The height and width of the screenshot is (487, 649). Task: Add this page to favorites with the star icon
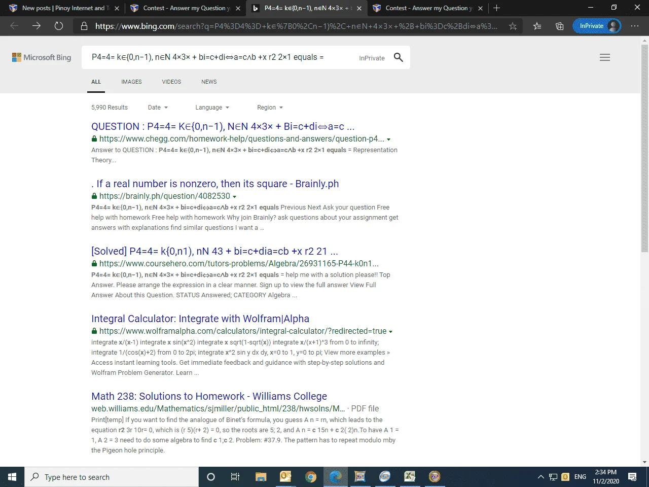point(513,26)
